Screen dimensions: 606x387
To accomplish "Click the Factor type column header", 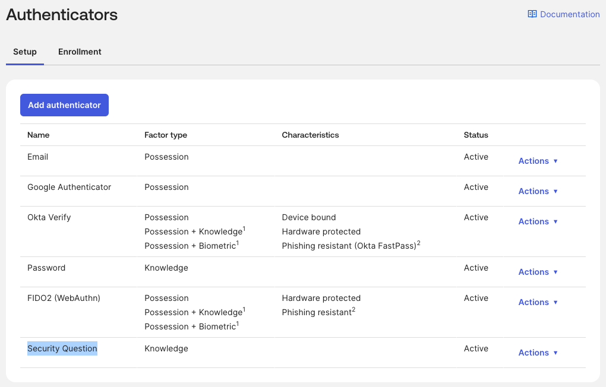I will pos(166,135).
